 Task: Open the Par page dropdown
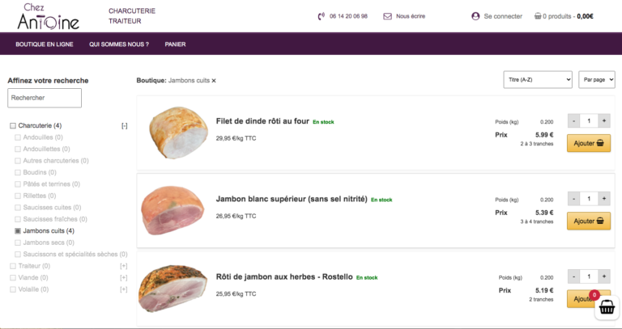(x=598, y=79)
